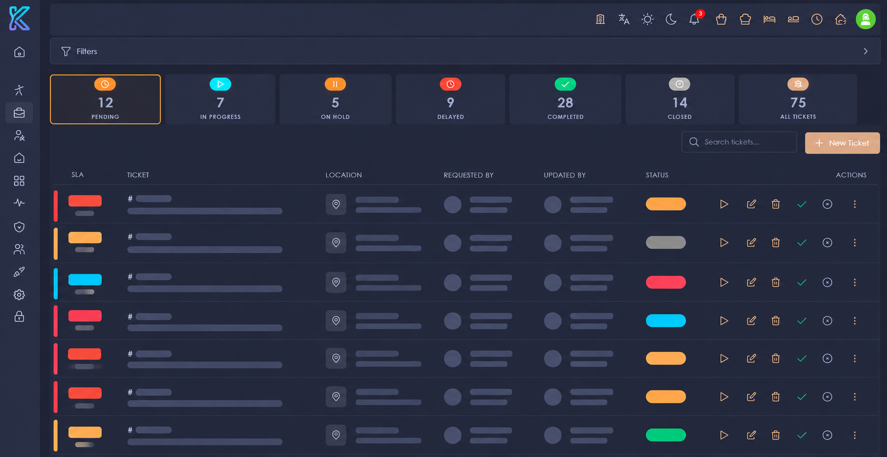887x457 pixels.
Task: Delete the third ticket row
Action: pos(776,282)
